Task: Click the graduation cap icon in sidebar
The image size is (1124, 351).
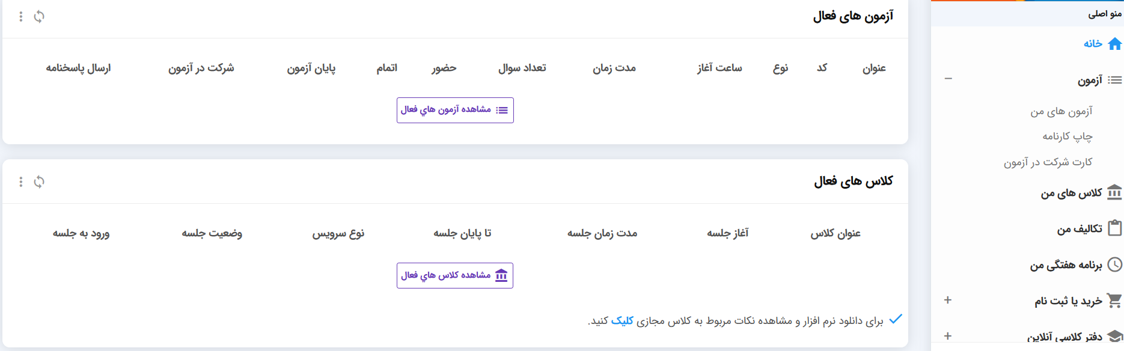Action: click(x=1114, y=337)
